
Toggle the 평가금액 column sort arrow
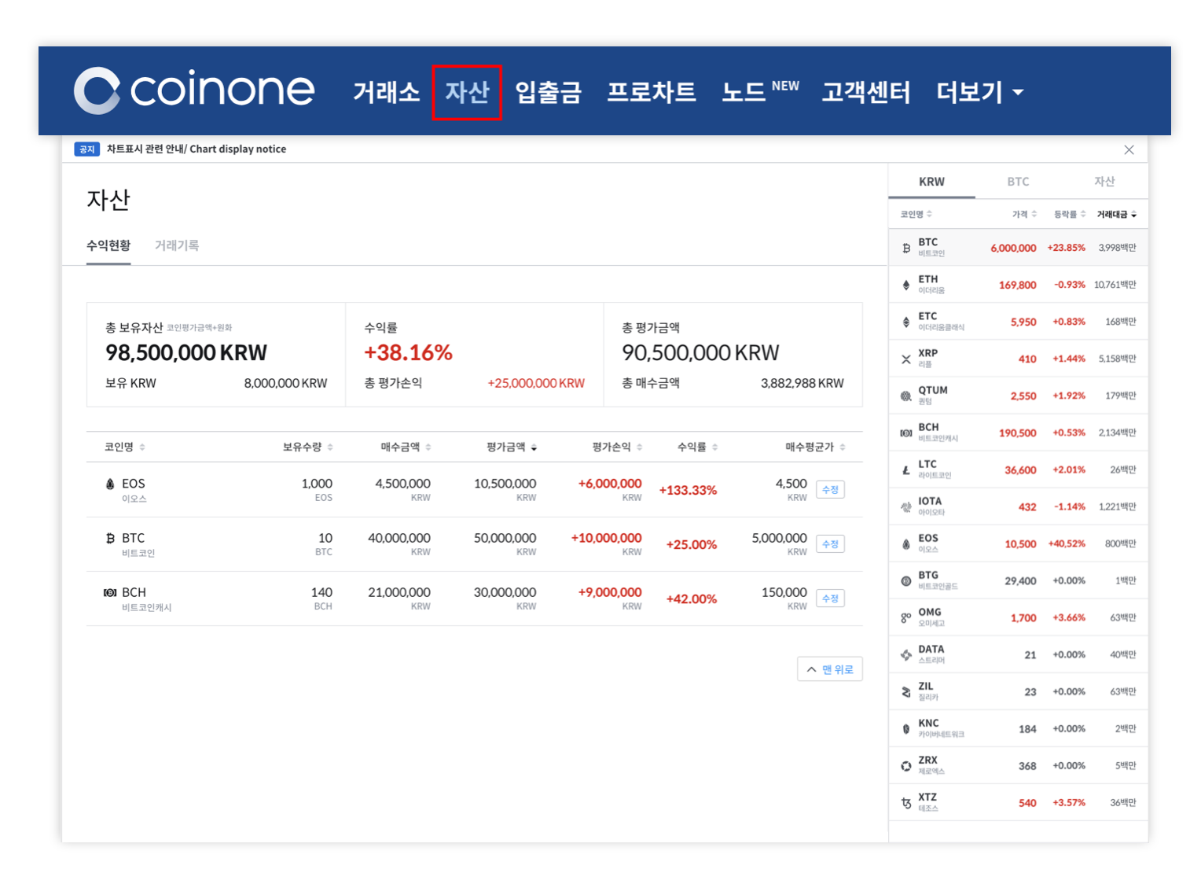point(534,446)
